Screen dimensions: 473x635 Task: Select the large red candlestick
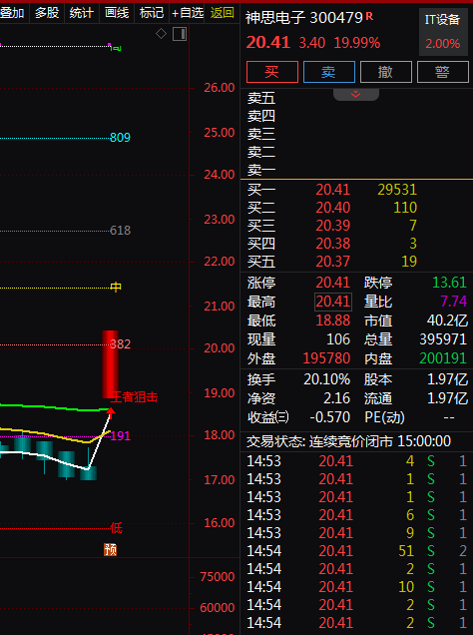pyautogui.click(x=110, y=364)
